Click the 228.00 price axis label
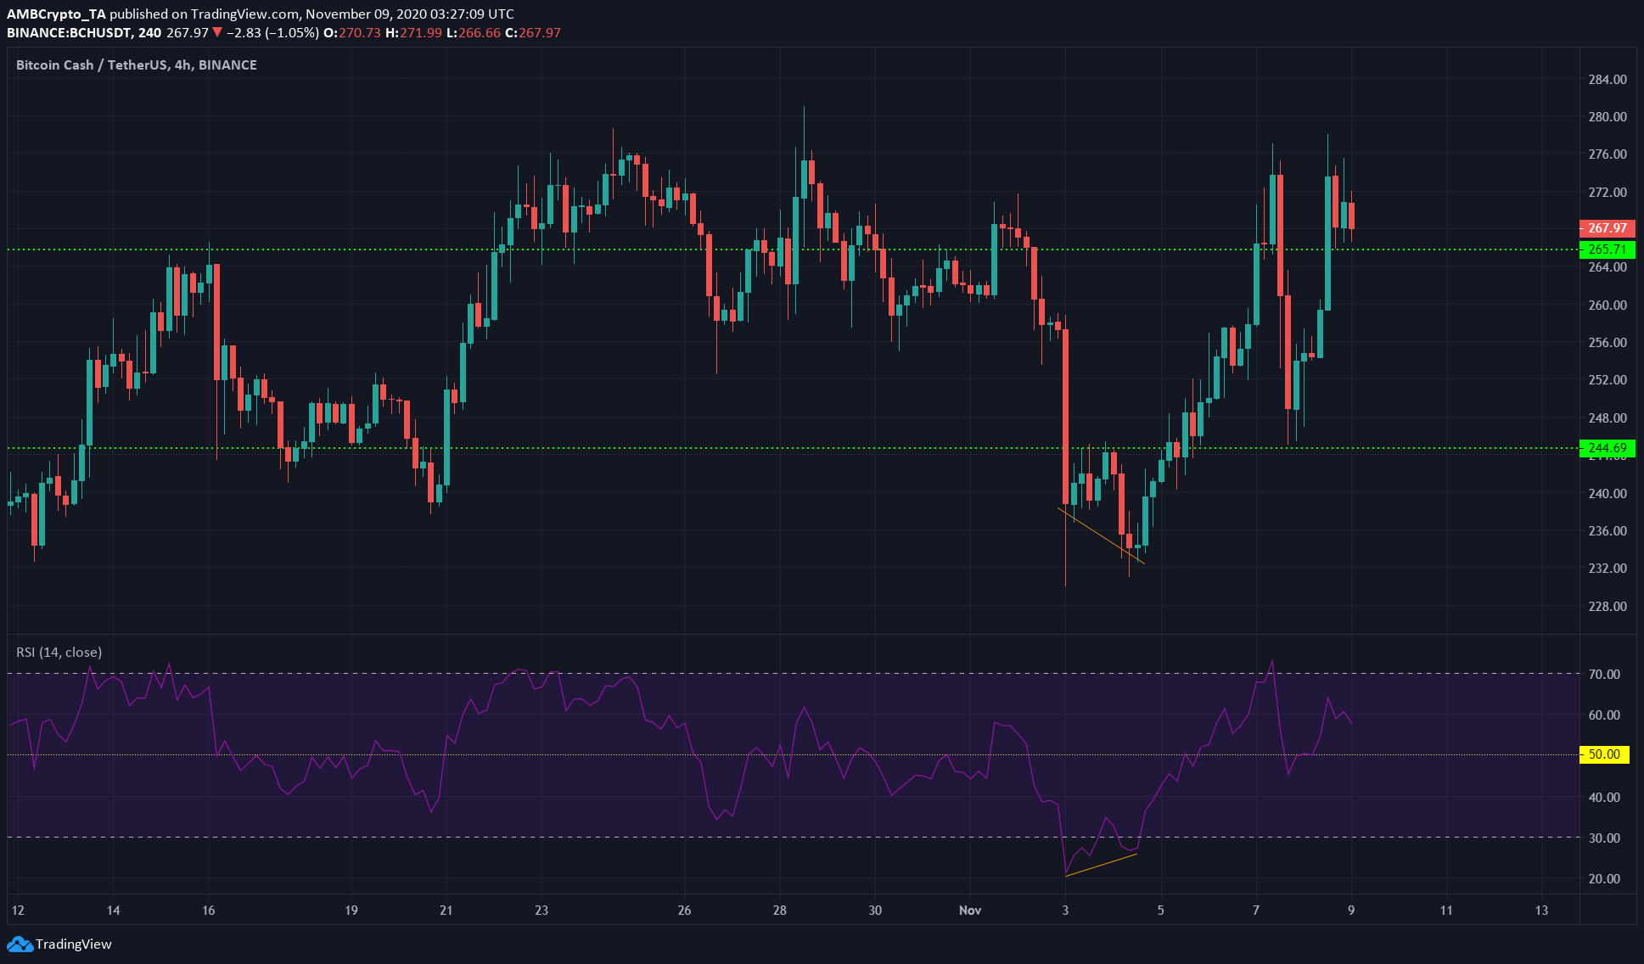Screen dimensions: 1644x964 click(x=1608, y=607)
